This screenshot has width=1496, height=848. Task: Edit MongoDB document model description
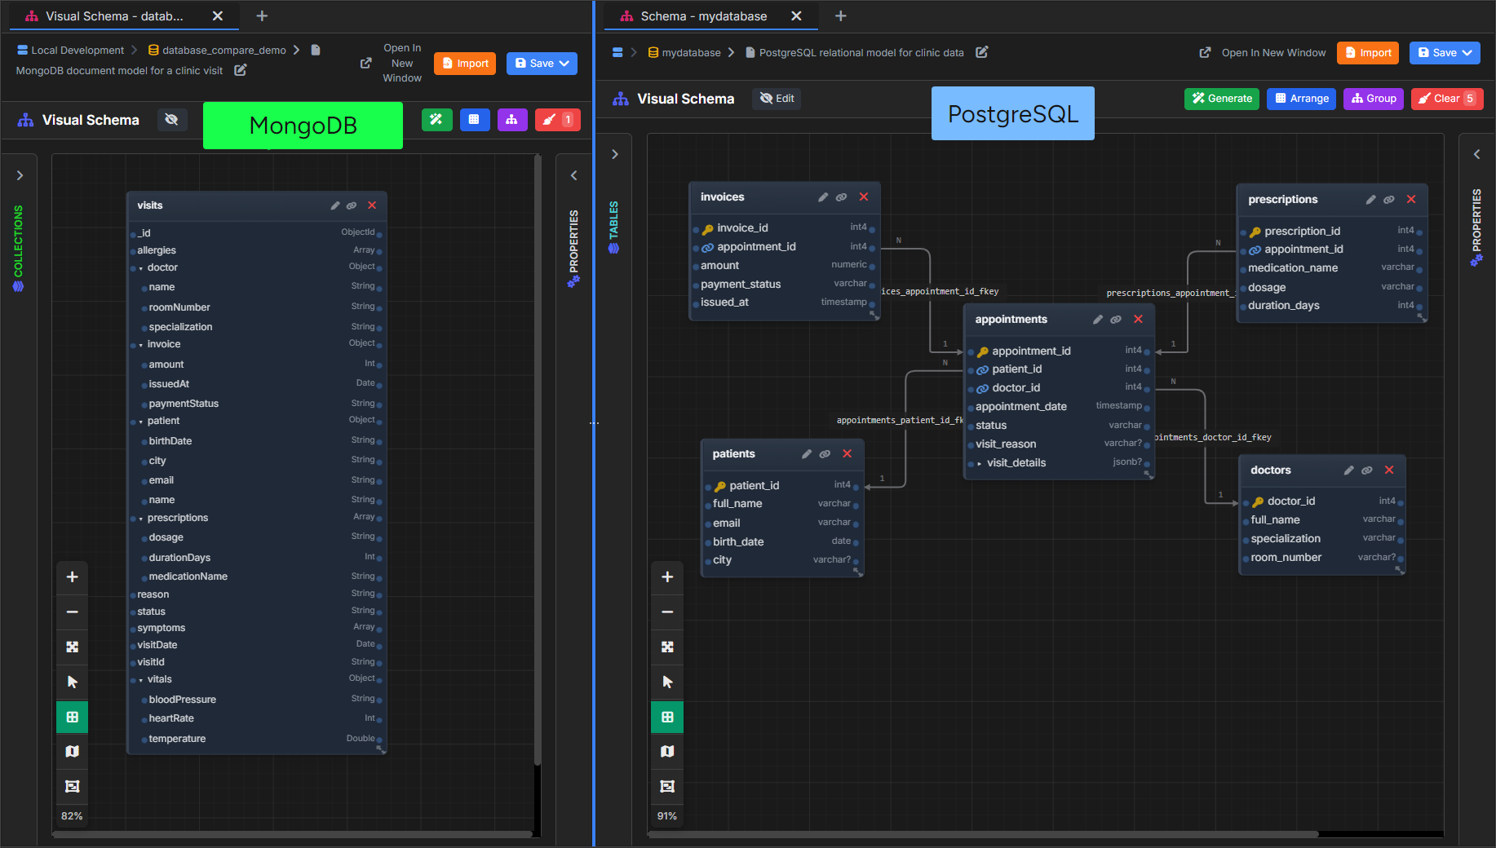tap(241, 70)
